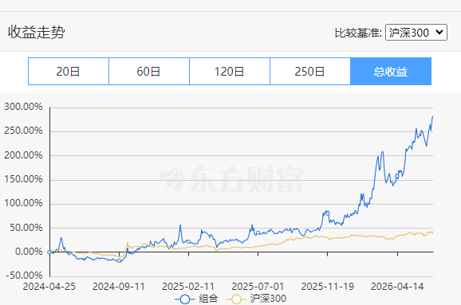The width and height of the screenshot is (461, 305).
Task: Click the 2026-04-14 date label
Action: [x=397, y=287]
